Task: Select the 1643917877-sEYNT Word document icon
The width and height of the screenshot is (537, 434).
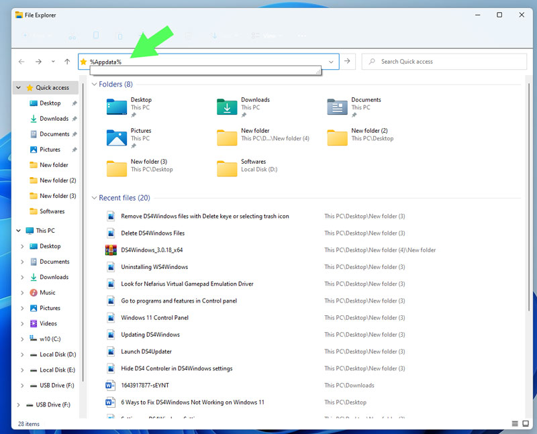Action: point(110,386)
